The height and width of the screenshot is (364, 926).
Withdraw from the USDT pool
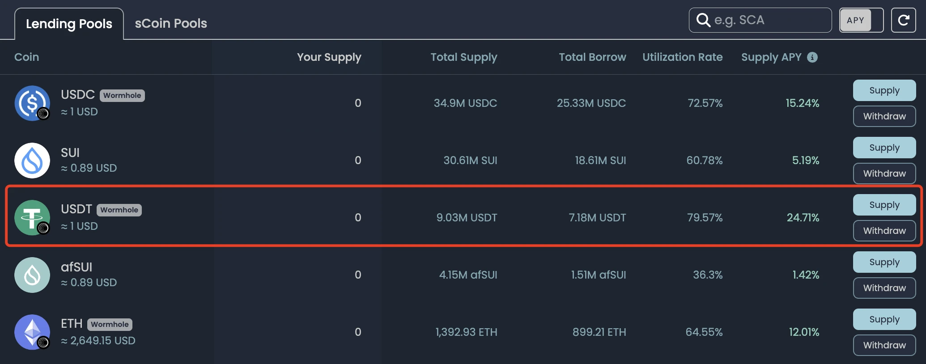pos(884,231)
